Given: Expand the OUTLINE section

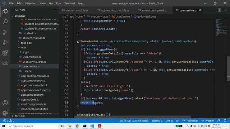Looking at the screenshot, I should 20,116.
